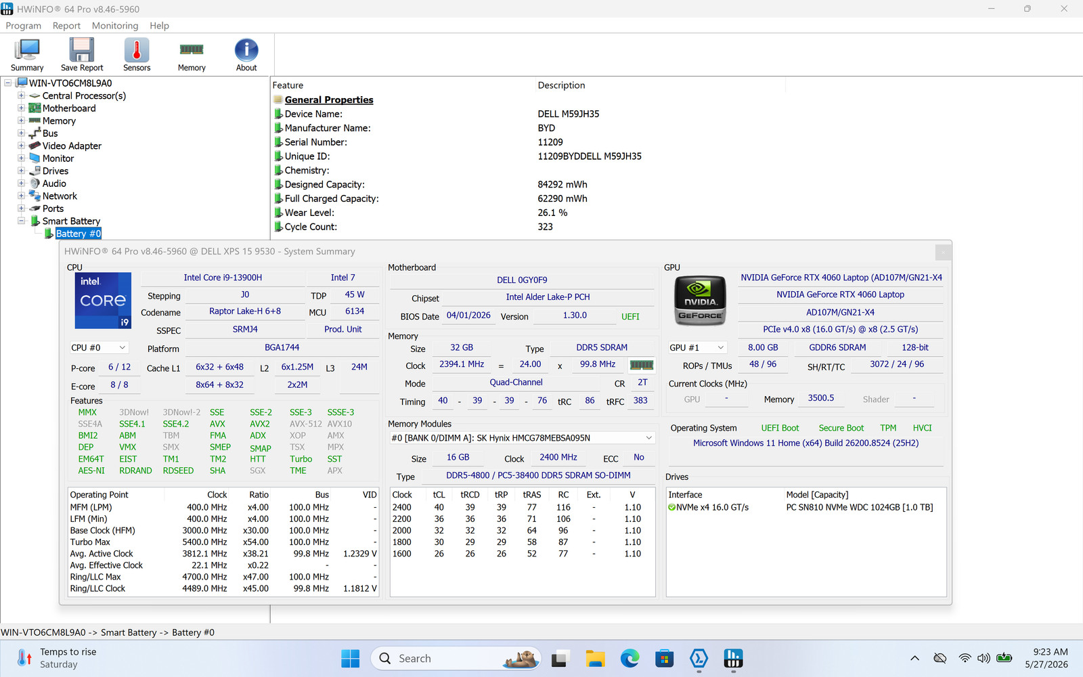Click the status bar path ending in Battery #0
The image size is (1083, 677).
(x=108, y=632)
